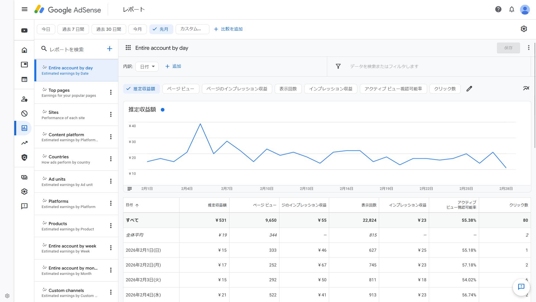
Task: Open the 日付 breakdown dropdown
Action: click(x=147, y=66)
